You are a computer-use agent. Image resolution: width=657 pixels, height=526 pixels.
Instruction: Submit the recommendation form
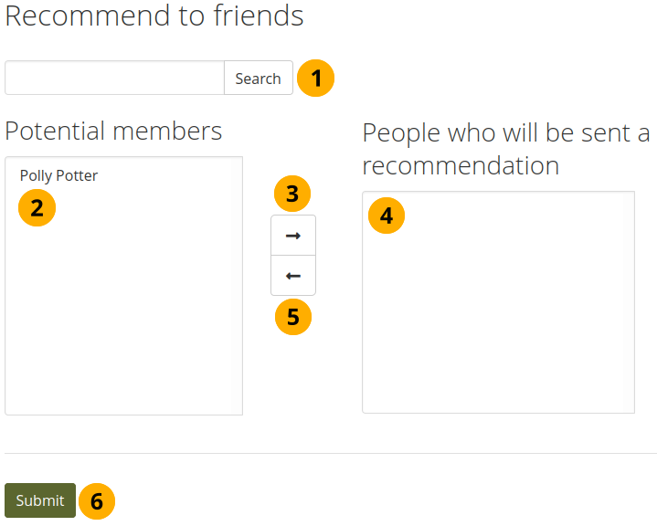click(40, 500)
